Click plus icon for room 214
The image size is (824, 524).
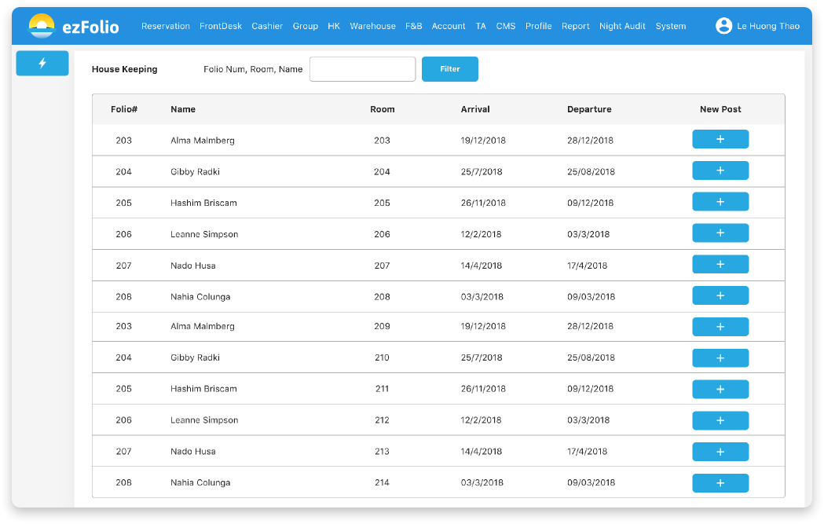point(720,483)
